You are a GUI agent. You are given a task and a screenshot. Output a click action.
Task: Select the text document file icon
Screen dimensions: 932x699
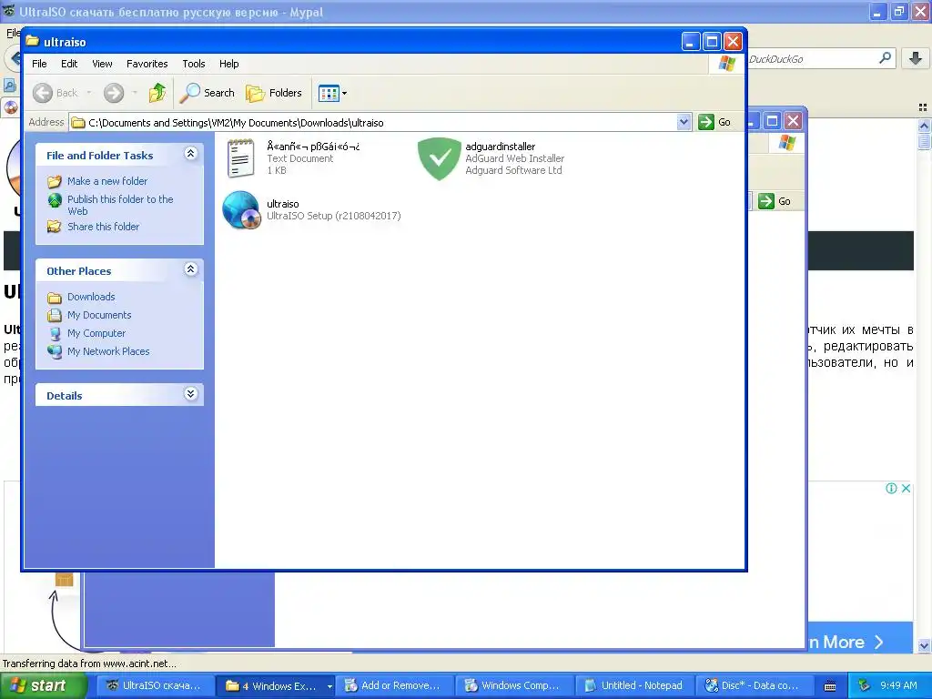coord(240,158)
